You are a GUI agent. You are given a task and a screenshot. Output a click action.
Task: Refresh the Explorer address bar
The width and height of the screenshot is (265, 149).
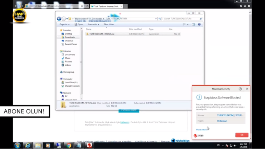(160, 19)
